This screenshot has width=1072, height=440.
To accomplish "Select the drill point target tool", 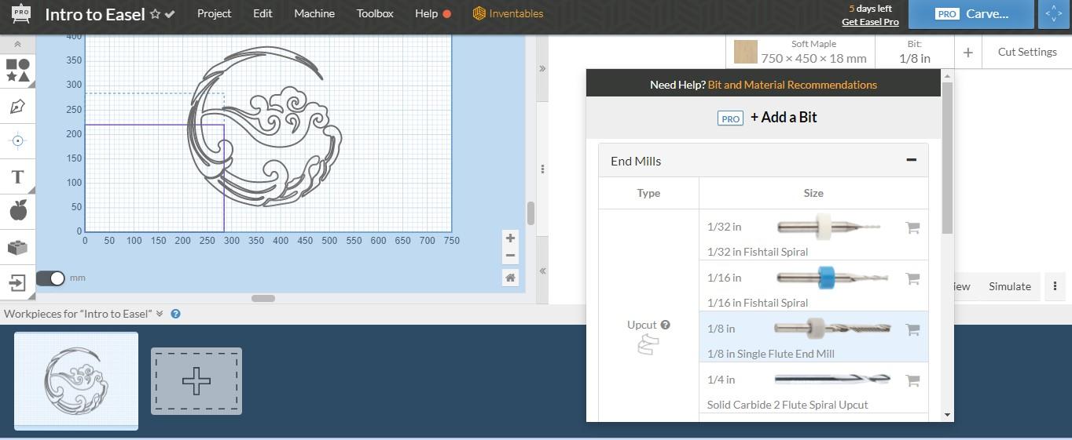I will click(18, 141).
